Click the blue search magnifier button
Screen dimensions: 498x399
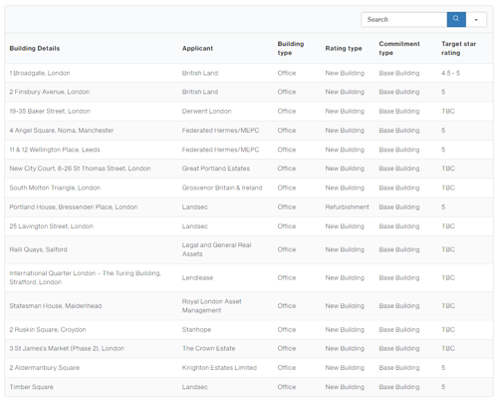pyautogui.click(x=456, y=19)
